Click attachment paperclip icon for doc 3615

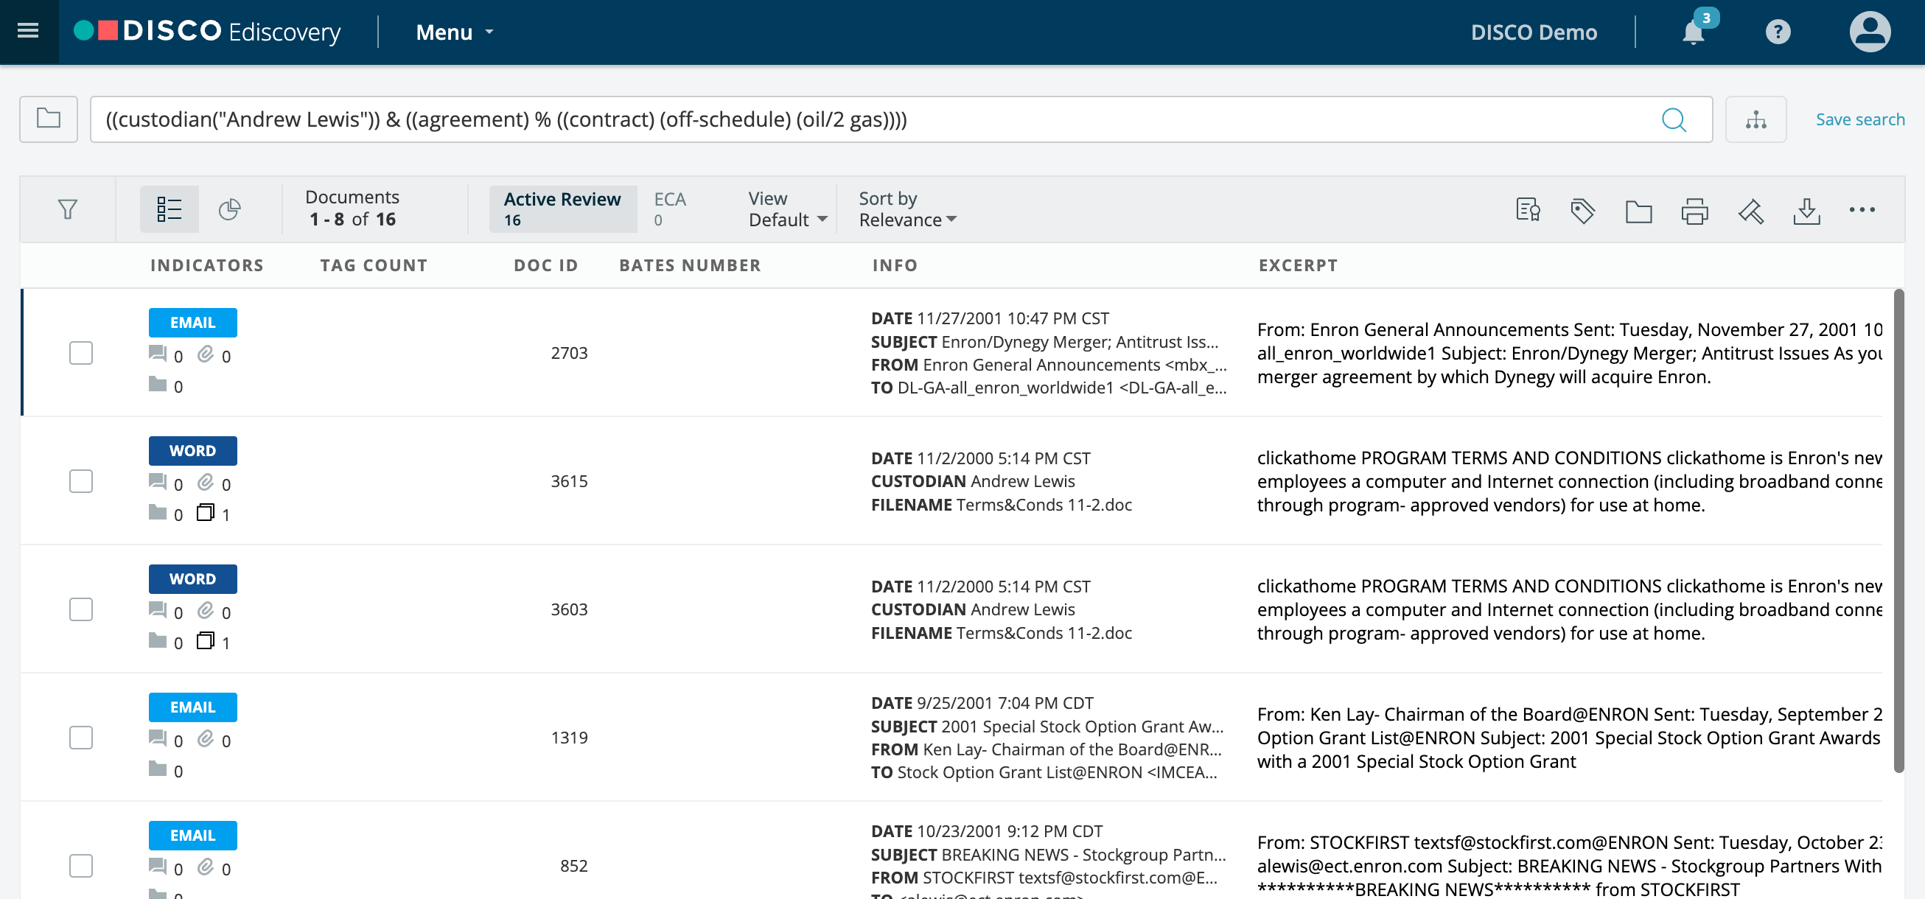pyautogui.click(x=206, y=482)
